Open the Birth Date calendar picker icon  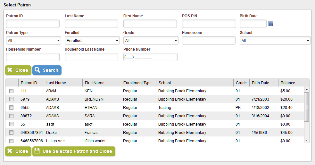pyautogui.click(x=270, y=24)
